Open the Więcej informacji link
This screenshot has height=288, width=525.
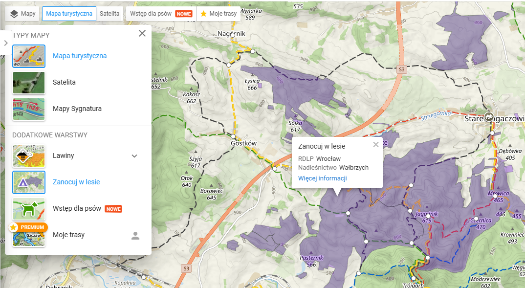point(322,178)
